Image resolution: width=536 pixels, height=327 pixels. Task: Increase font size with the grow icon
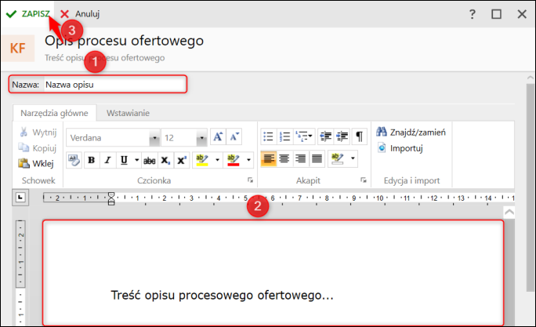point(218,136)
